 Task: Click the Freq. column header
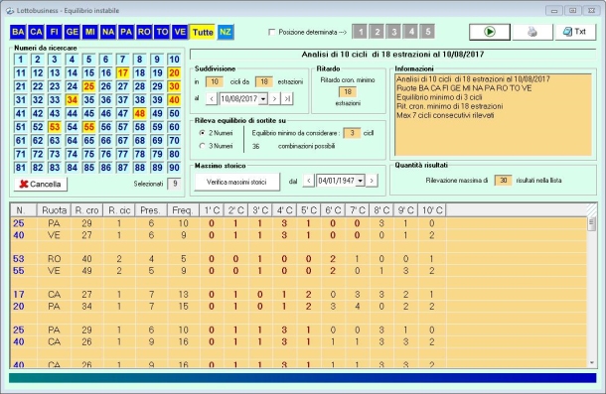click(183, 210)
